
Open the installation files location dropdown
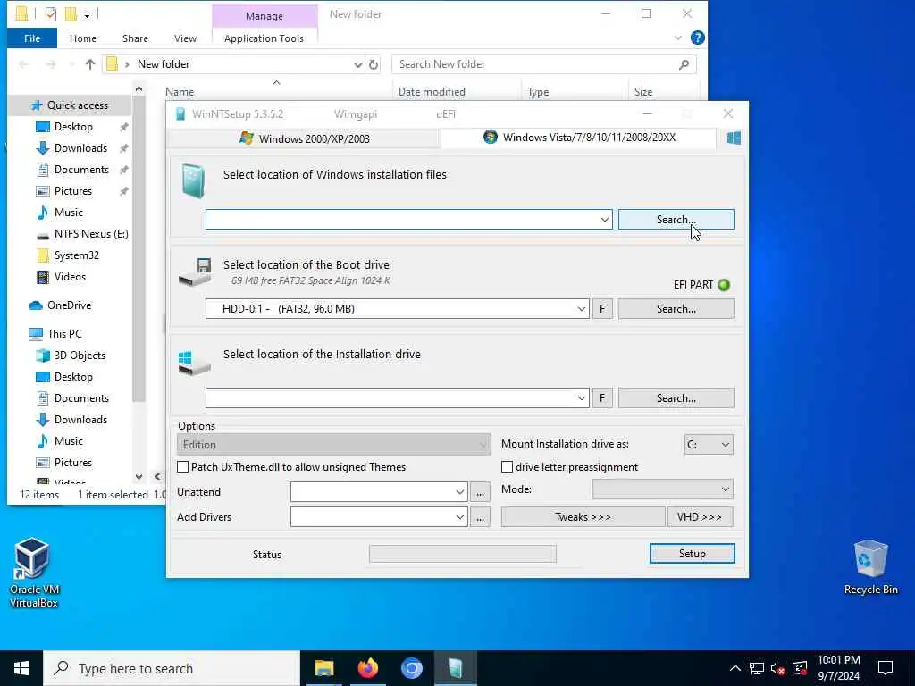point(605,220)
